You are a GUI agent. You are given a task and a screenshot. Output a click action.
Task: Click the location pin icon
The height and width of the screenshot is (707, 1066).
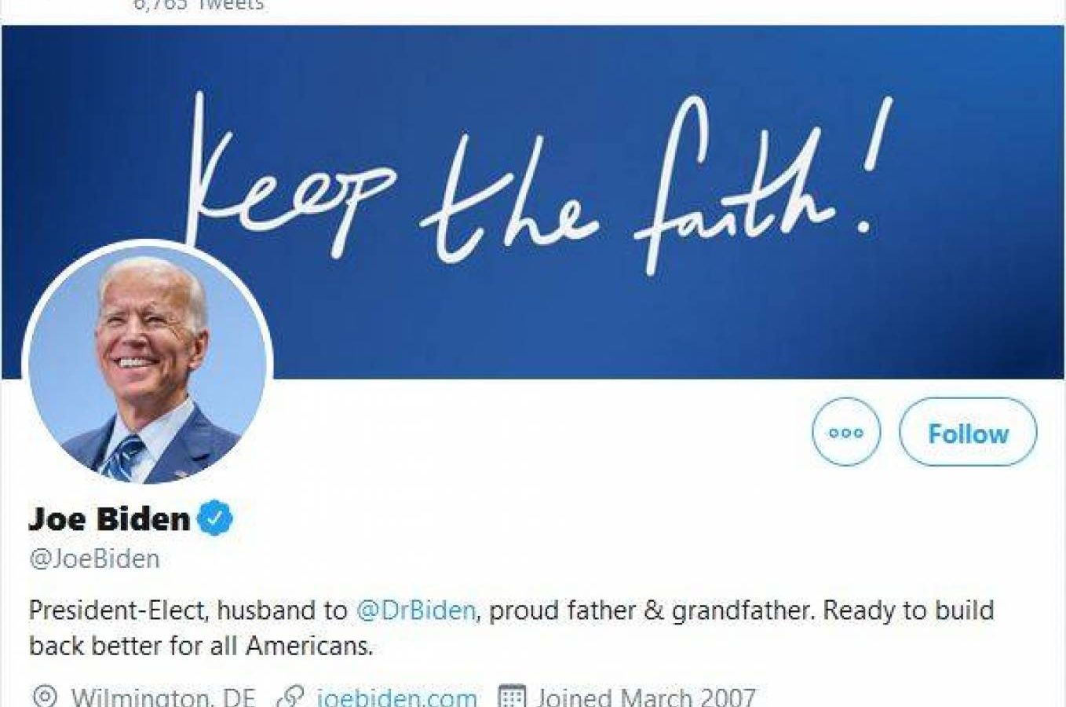coord(45,697)
